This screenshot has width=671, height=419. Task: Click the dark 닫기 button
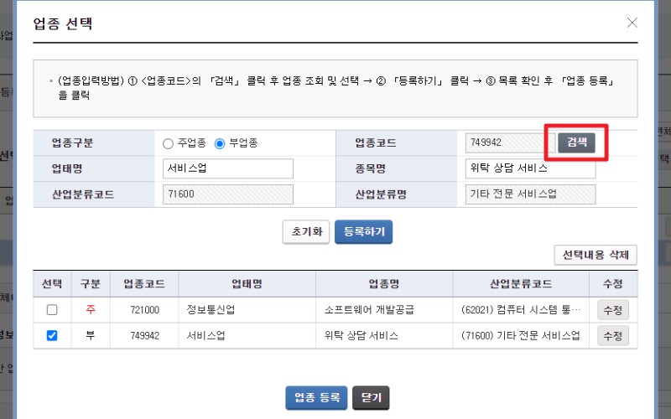tap(371, 398)
